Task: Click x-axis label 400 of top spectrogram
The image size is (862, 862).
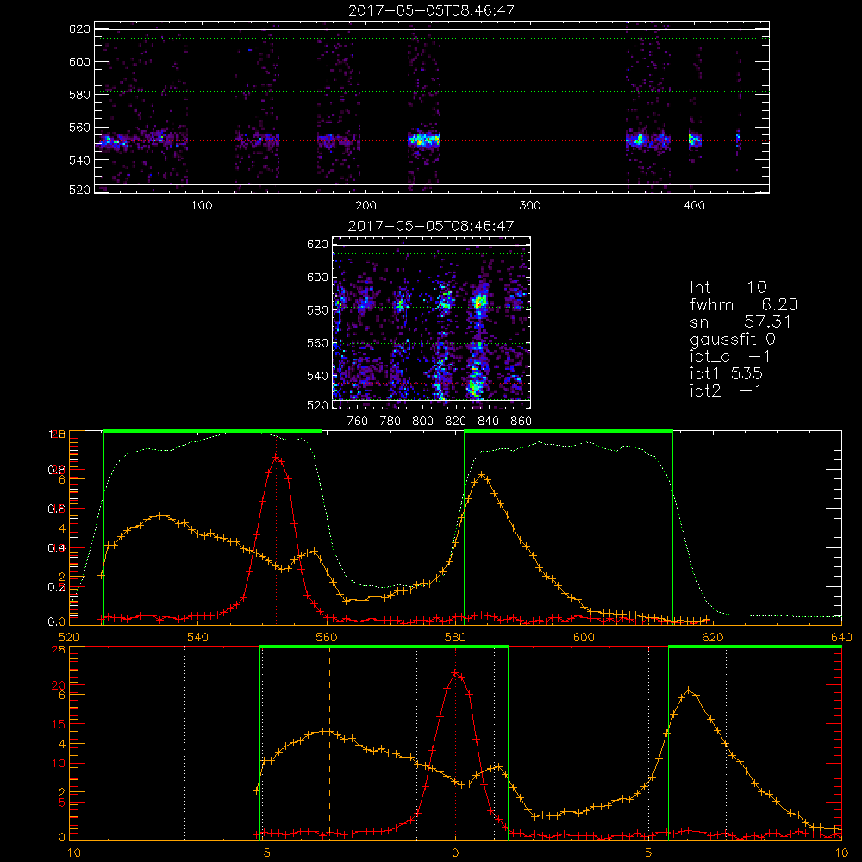Action: 694,206
